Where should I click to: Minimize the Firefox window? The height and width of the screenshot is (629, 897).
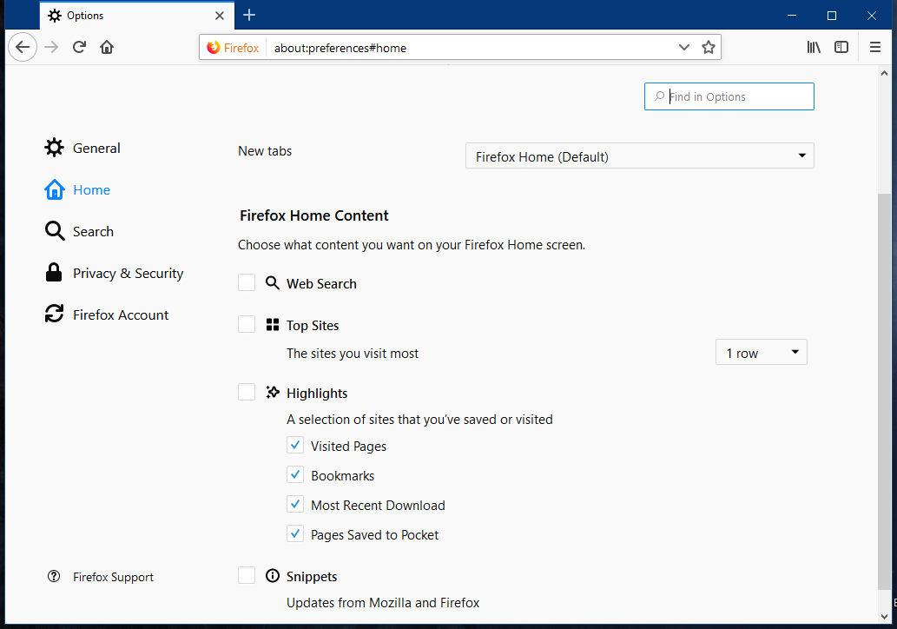[x=792, y=16]
